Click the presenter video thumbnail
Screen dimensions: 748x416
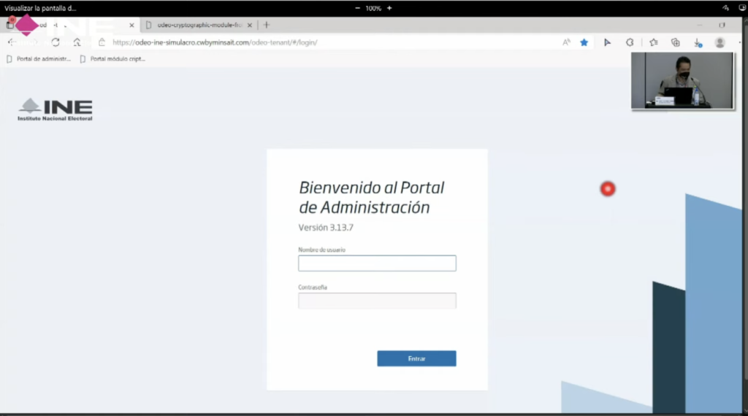682,81
